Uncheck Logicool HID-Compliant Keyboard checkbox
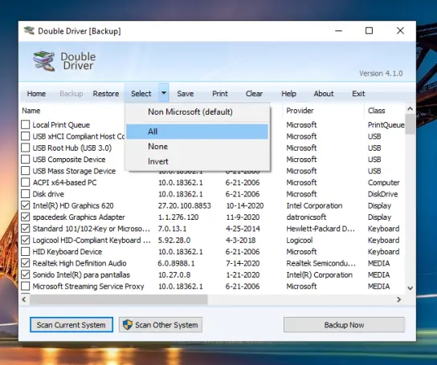This screenshot has width=437, height=365. coord(26,240)
